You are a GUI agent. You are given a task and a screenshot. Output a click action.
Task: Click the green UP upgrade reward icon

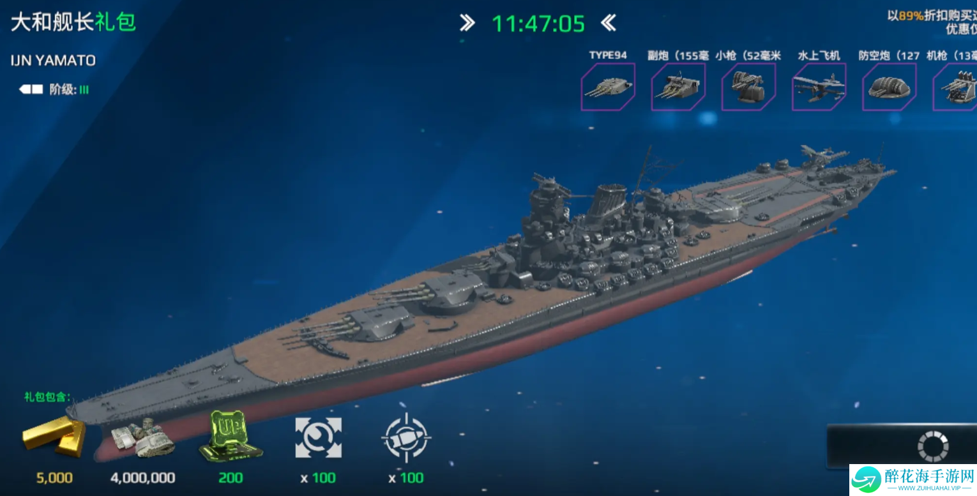(231, 436)
